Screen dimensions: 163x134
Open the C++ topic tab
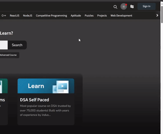click(x=4, y=15)
